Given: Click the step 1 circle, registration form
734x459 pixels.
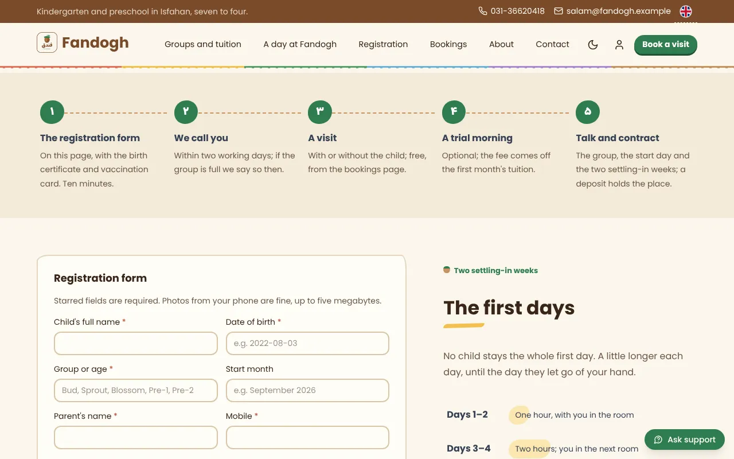Looking at the screenshot, I should click(x=52, y=112).
